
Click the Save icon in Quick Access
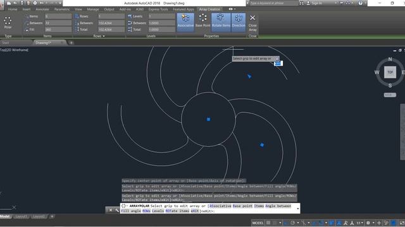(x=22, y=3)
